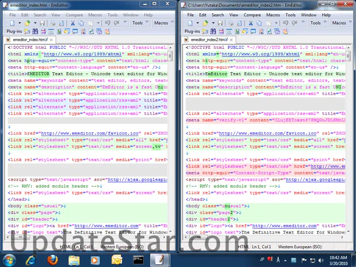Click Ln 1, Col 1 status in right window
356x267 pixels.
262,247
